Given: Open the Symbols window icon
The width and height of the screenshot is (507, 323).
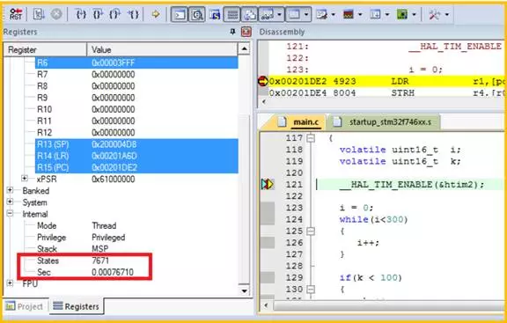Looking at the screenshot, I should point(215,15).
